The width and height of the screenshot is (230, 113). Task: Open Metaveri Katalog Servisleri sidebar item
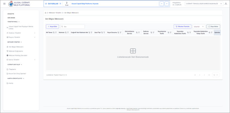click(17, 55)
